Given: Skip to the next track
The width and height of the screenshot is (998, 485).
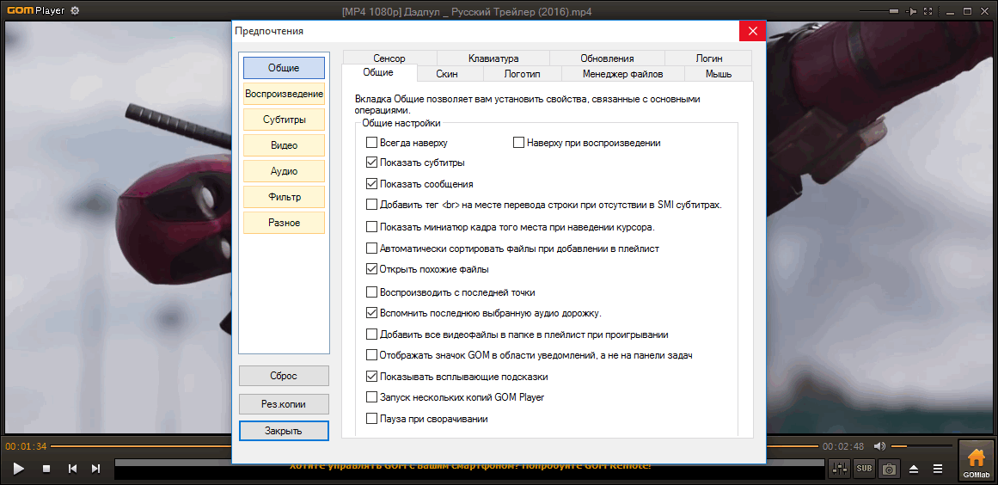Looking at the screenshot, I should [x=96, y=469].
